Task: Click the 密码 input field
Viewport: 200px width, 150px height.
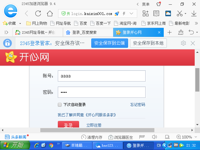Action: pos(102,92)
